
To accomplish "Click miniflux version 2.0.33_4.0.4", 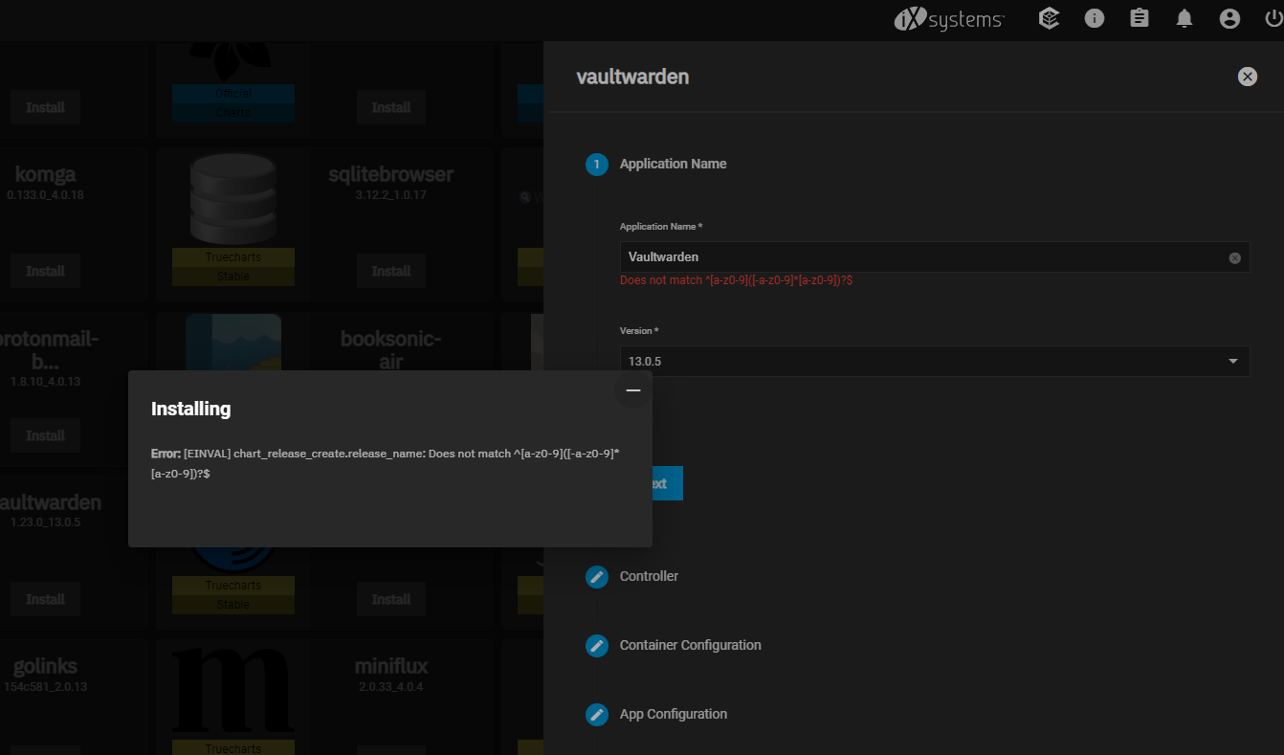I will (391, 687).
